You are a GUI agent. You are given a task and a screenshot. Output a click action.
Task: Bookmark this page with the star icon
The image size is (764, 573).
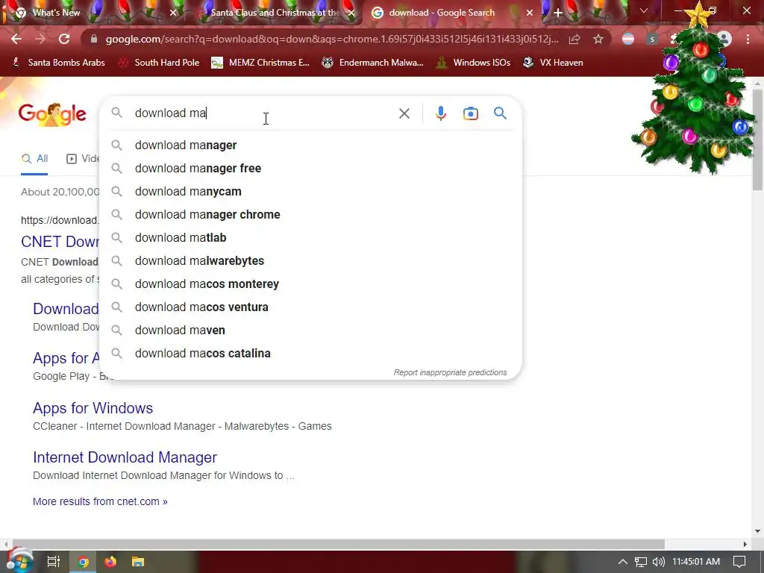click(598, 39)
